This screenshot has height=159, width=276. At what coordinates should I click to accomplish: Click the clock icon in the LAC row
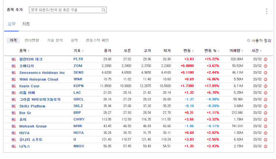coord(266,93)
